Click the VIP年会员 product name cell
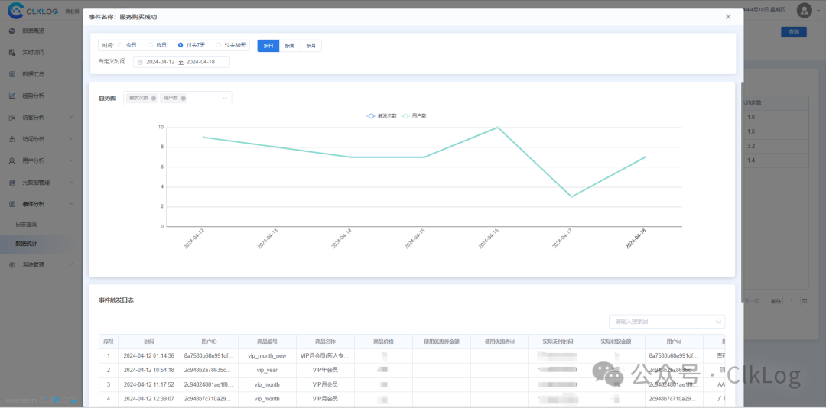The width and height of the screenshot is (826, 408). click(325, 370)
